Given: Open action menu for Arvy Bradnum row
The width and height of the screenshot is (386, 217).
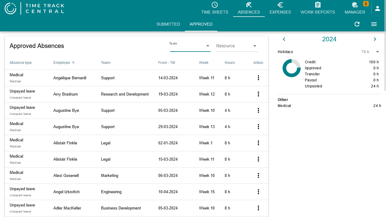Looking at the screenshot, I should (258, 94).
